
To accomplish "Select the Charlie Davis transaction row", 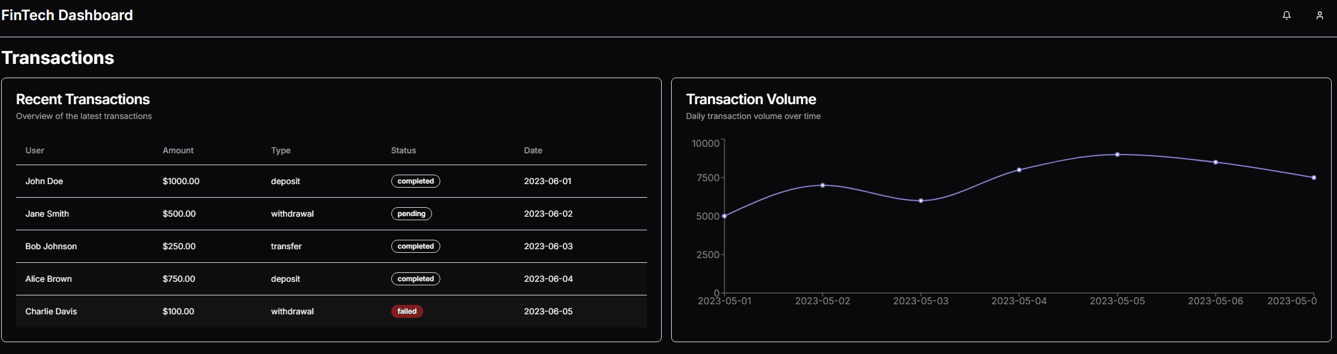I will 331,311.
